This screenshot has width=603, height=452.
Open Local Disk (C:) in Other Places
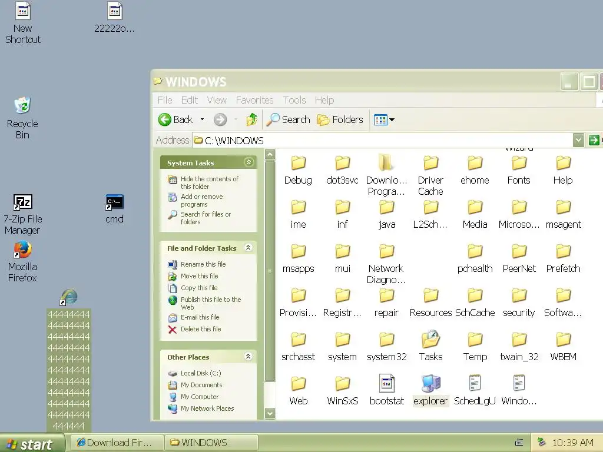tap(201, 373)
